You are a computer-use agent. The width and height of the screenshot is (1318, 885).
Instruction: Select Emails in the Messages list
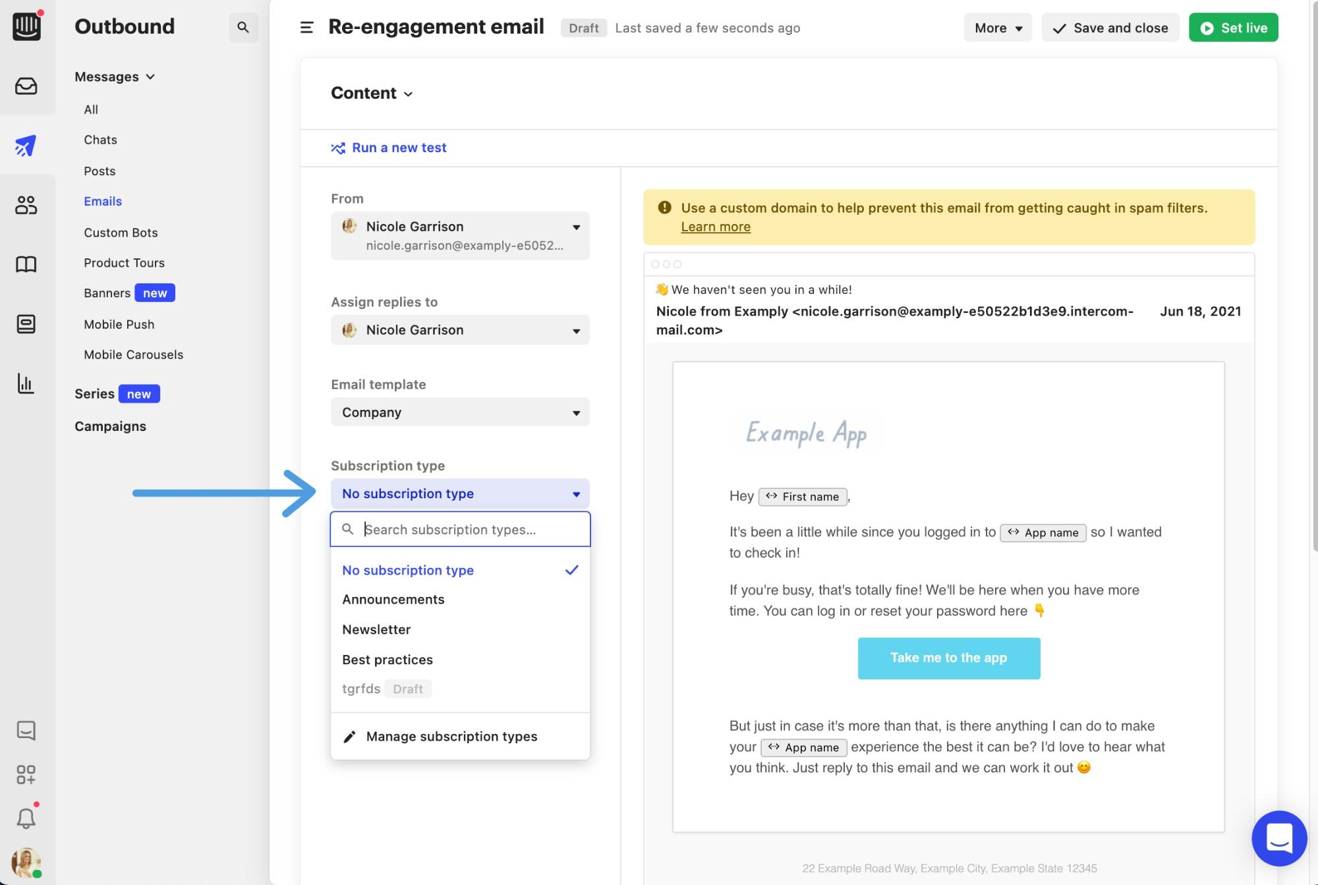tap(103, 201)
